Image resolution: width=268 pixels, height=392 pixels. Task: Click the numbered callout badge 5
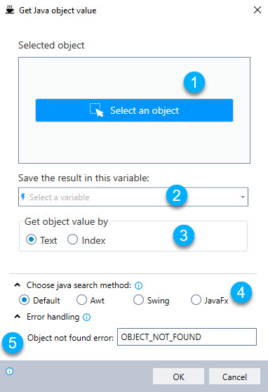pyautogui.click(x=13, y=343)
